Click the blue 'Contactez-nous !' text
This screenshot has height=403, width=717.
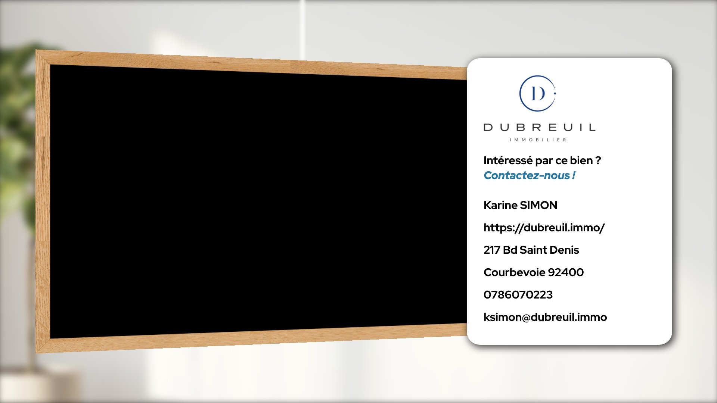point(529,175)
